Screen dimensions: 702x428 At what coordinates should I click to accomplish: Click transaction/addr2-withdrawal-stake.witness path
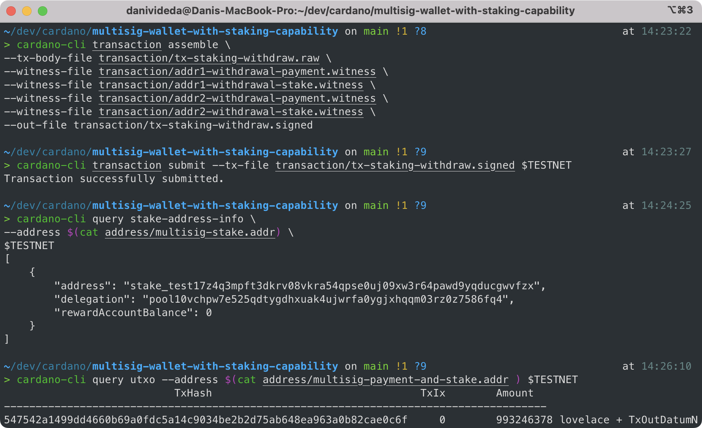tap(231, 112)
